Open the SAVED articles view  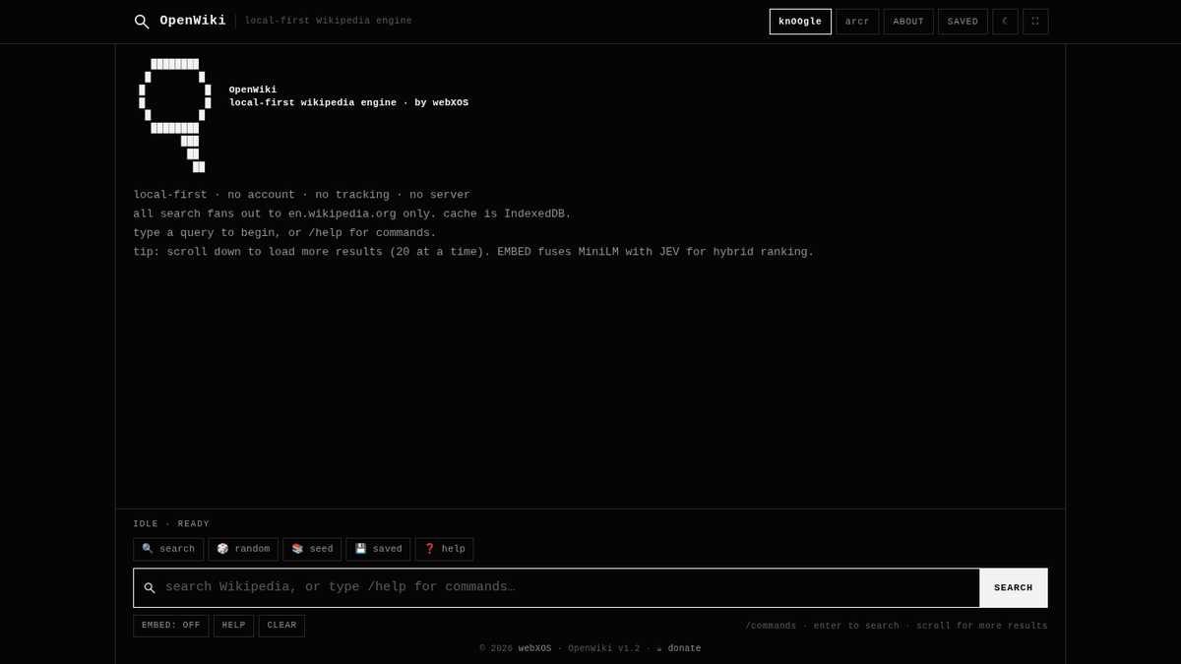pyautogui.click(x=963, y=22)
